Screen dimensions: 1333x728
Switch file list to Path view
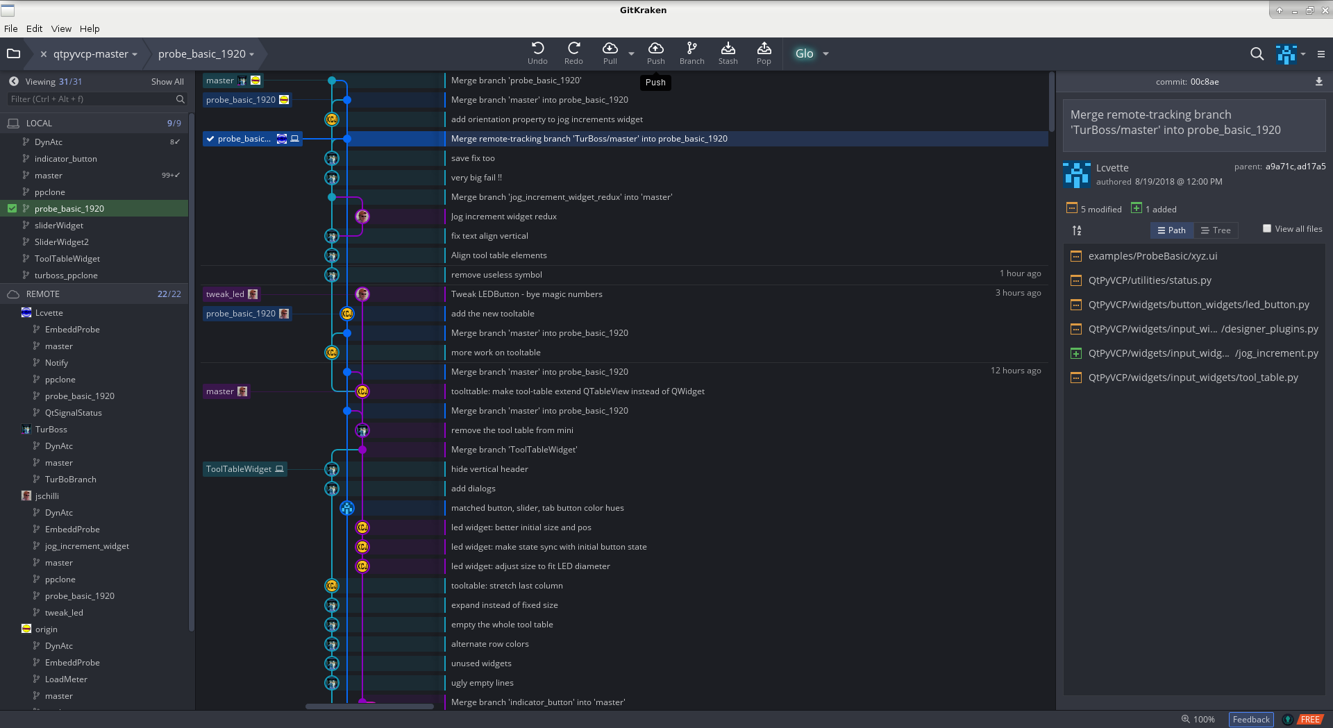(x=1172, y=230)
